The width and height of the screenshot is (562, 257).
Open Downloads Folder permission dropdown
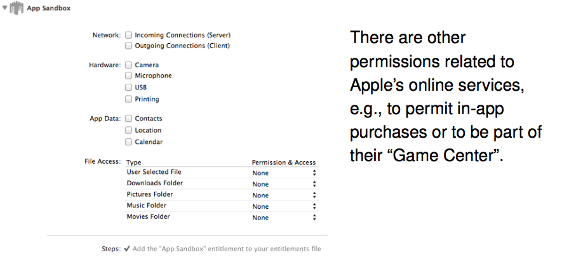pyautogui.click(x=284, y=184)
